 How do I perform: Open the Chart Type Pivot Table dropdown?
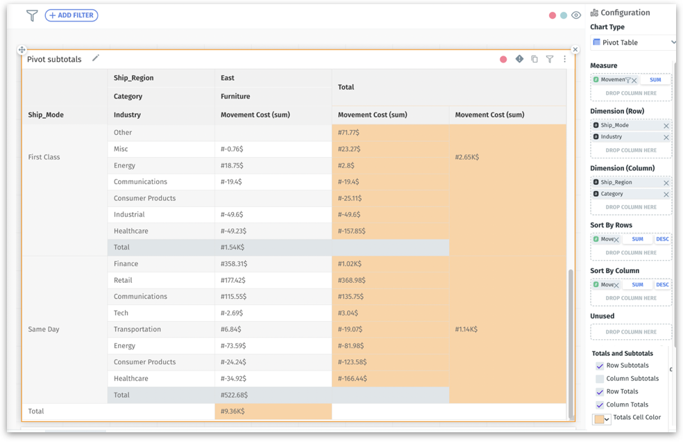632,42
